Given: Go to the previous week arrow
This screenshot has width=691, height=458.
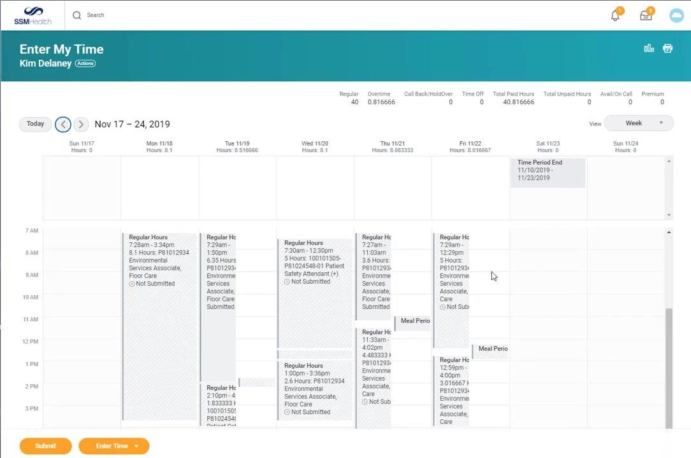Looking at the screenshot, I should [63, 125].
